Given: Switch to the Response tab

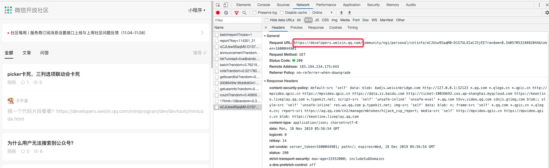Looking at the screenshot, I should point(316,28).
